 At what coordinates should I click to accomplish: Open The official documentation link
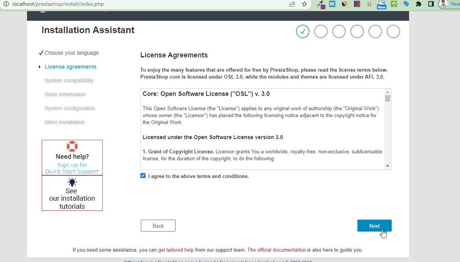(276, 250)
